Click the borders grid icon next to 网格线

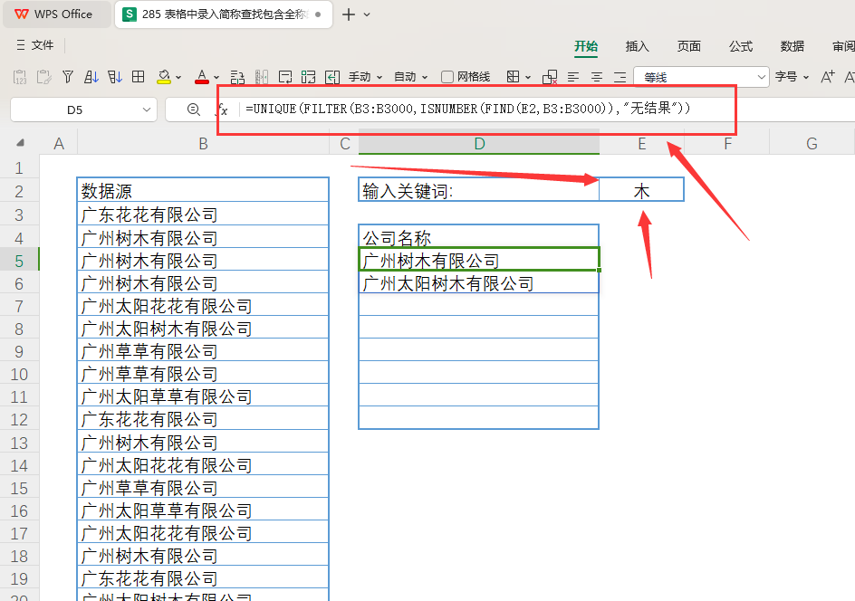pos(514,77)
